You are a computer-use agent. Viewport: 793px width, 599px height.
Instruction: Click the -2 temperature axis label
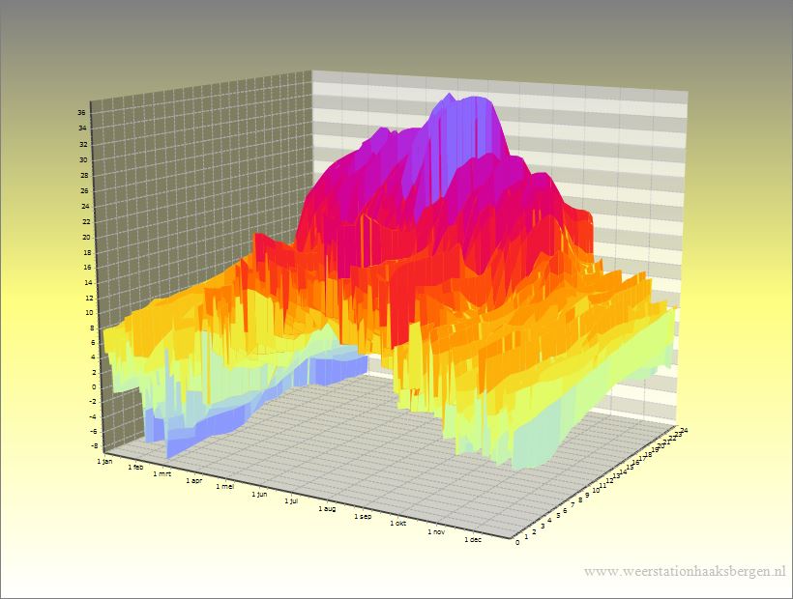click(x=93, y=402)
